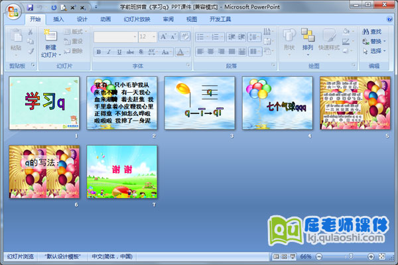Switch to the 幻灯片放映 tab
The height and width of the screenshot is (265, 398).
pyautogui.click(x=137, y=19)
